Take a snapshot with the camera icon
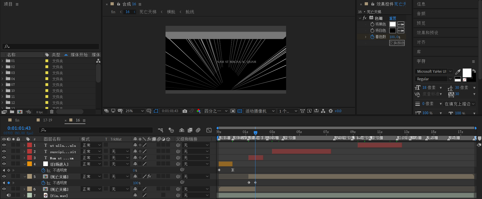Image resolution: width=482 pixels, height=199 pixels. click(185, 111)
